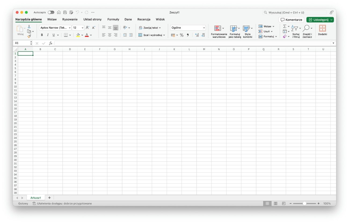Open Formatowanie warunkowe dropdown
Viewport: 349px width, 223px height.
[x=219, y=32]
